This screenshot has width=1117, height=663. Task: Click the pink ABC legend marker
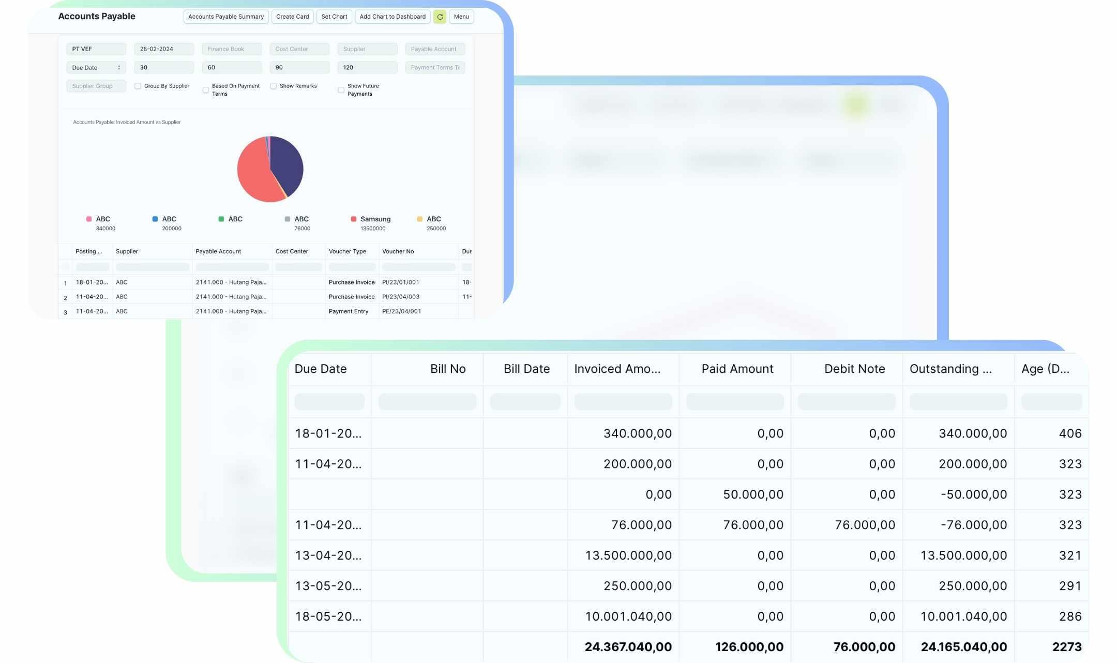coord(88,219)
